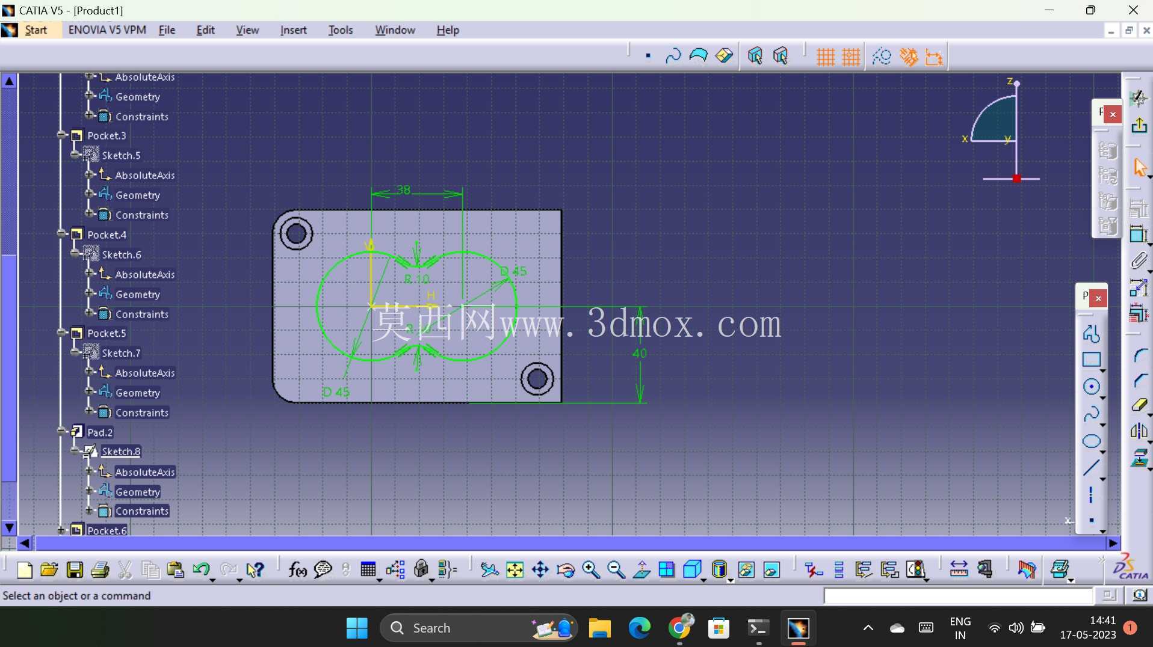This screenshot has height=647, width=1153.
Task: Toggle Construction/Standard Element mode
Action: (x=882, y=57)
